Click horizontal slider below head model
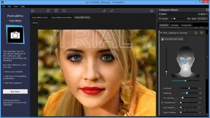The image size is (210, 118). (x=185, y=81)
